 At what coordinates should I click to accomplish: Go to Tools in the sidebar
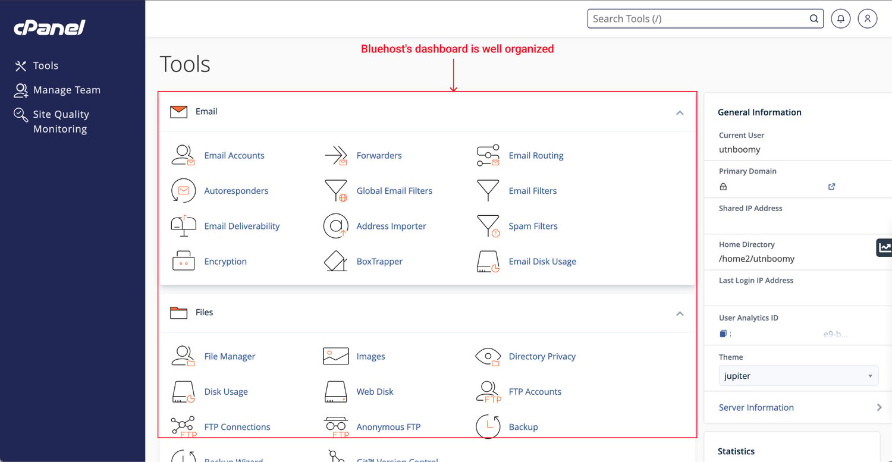pos(37,65)
